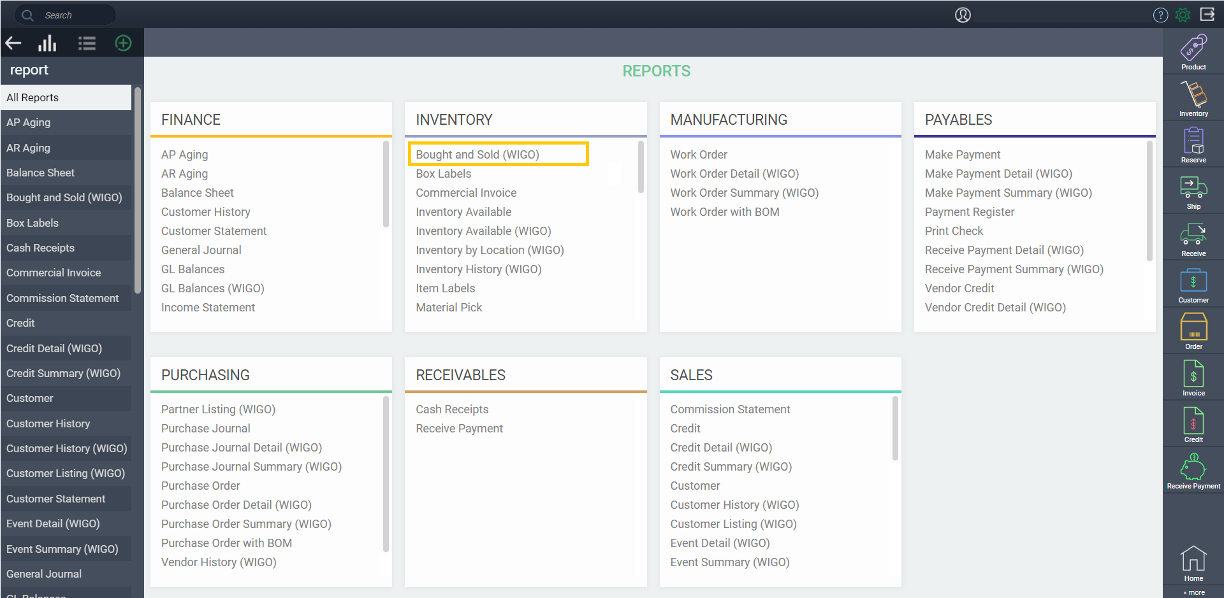Open the bar chart reports icon
The image size is (1224, 598).
[x=47, y=43]
